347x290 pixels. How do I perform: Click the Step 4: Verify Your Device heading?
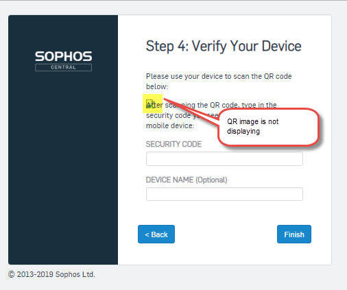[224, 46]
